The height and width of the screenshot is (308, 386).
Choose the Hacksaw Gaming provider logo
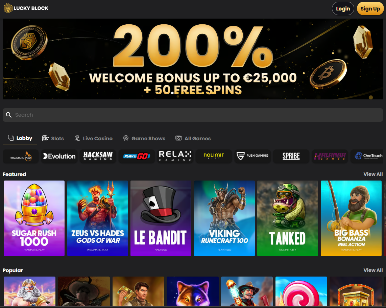[98, 156]
